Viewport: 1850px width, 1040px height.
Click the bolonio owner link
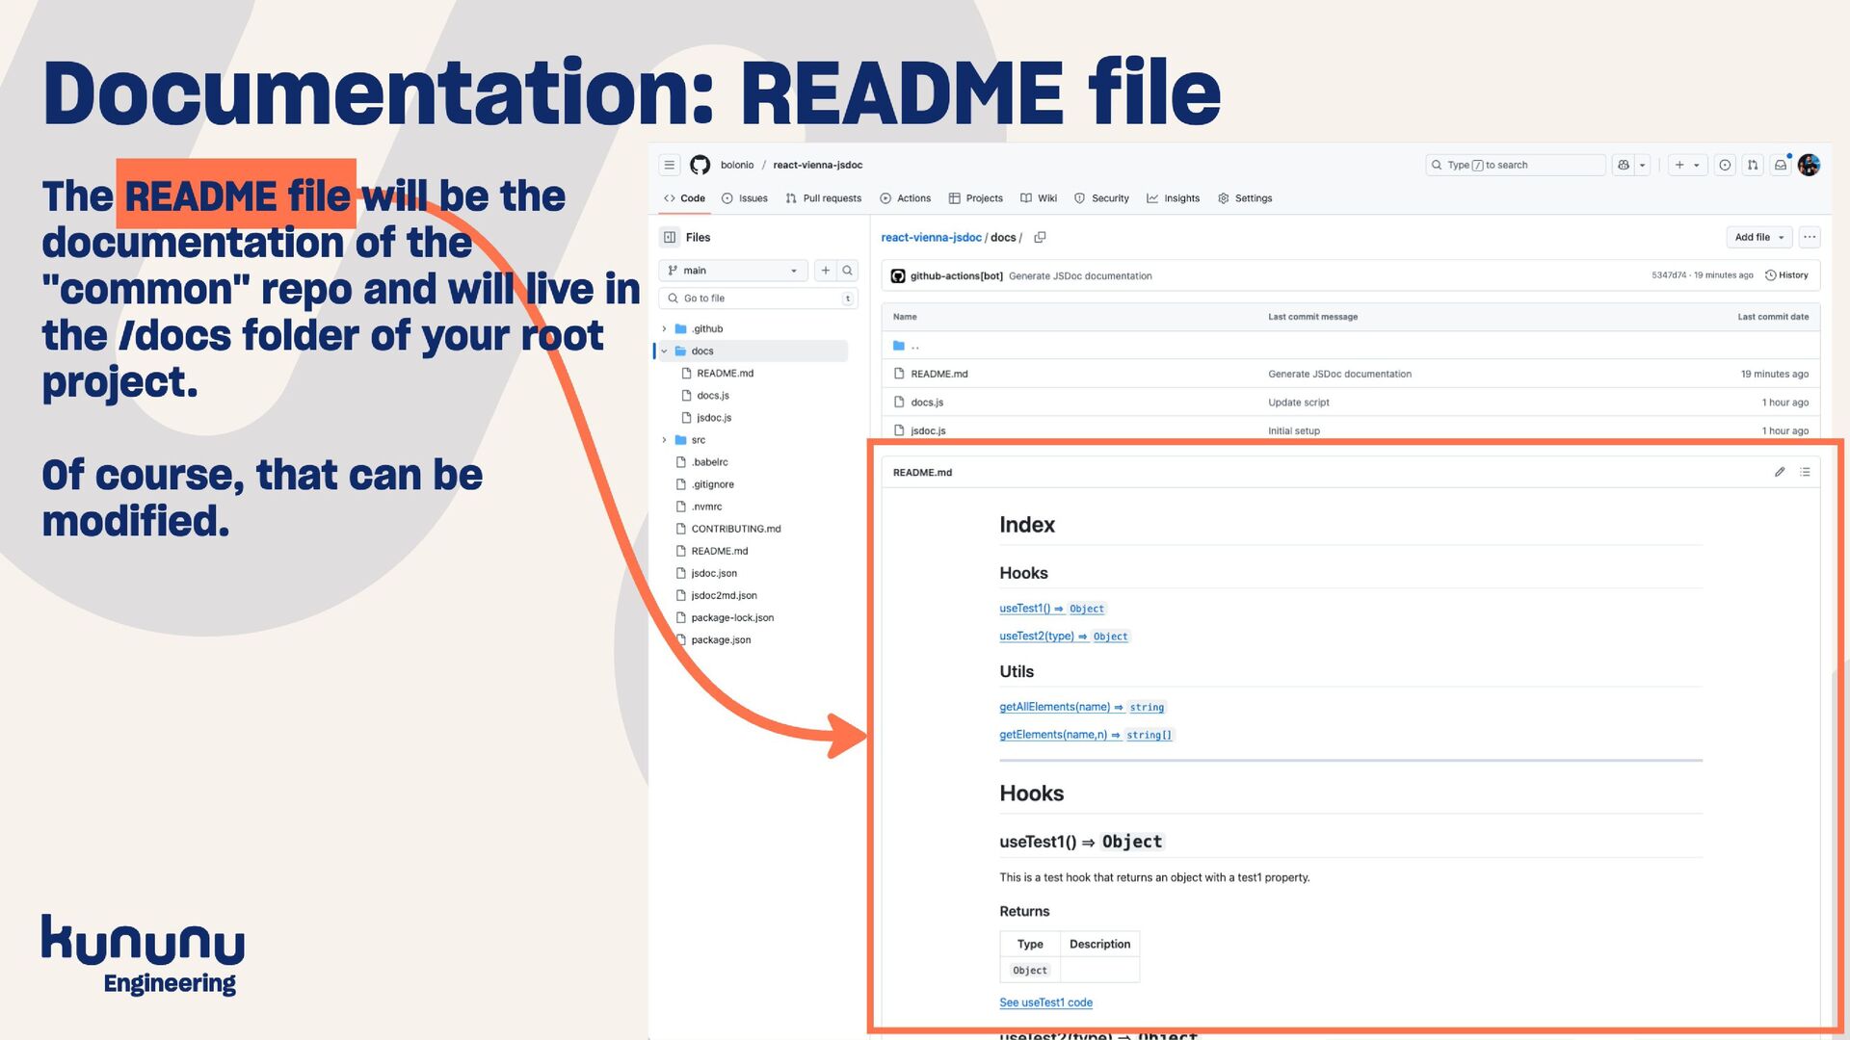pyautogui.click(x=737, y=165)
